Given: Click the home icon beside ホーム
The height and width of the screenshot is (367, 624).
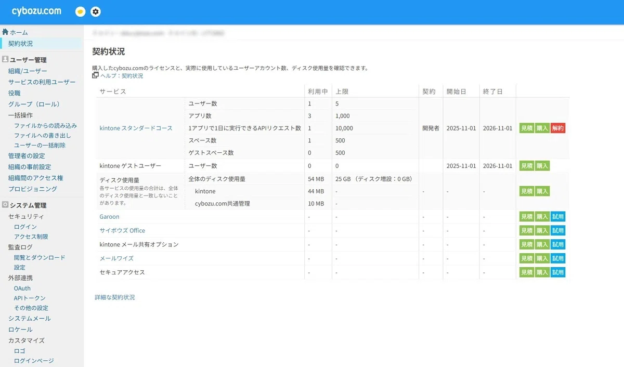Looking at the screenshot, I should [x=5, y=32].
